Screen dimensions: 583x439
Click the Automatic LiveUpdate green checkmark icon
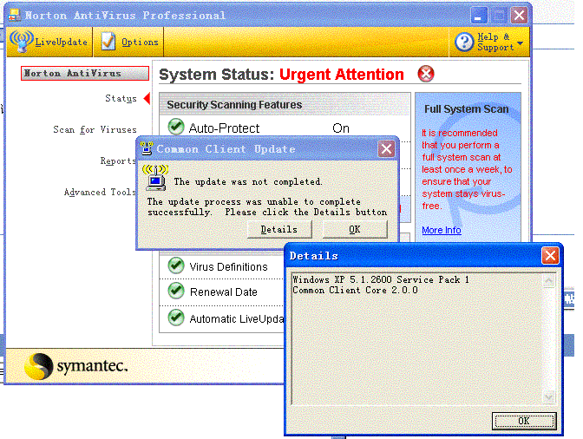(176, 318)
